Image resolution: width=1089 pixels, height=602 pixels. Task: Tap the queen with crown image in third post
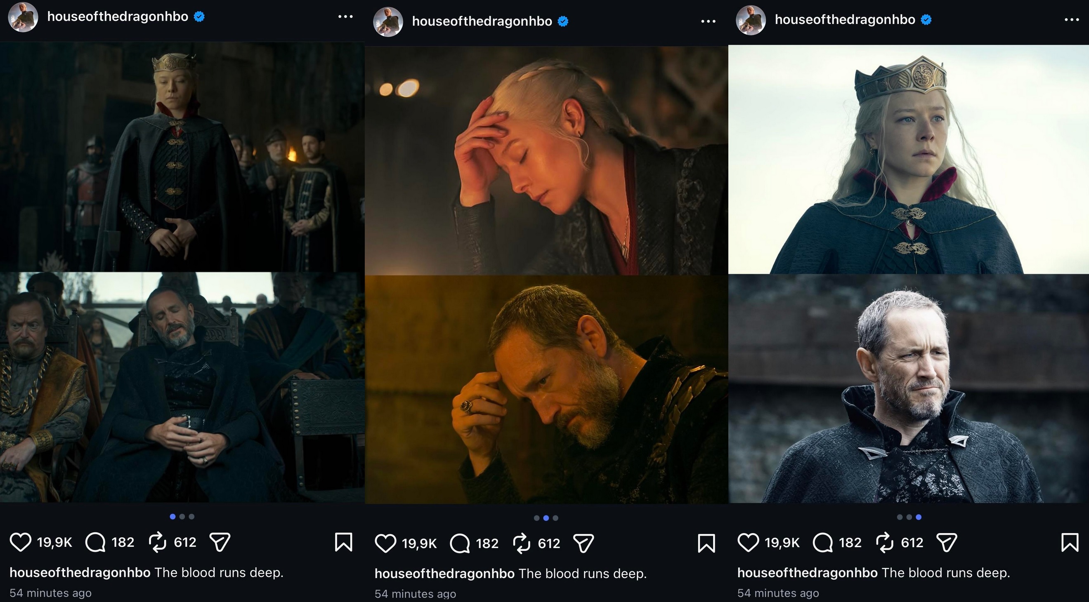tap(909, 159)
